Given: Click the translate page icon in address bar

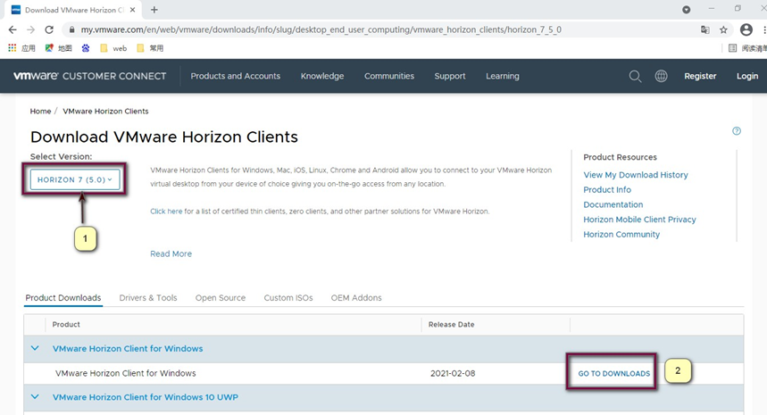Looking at the screenshot, I should point(705,29).
